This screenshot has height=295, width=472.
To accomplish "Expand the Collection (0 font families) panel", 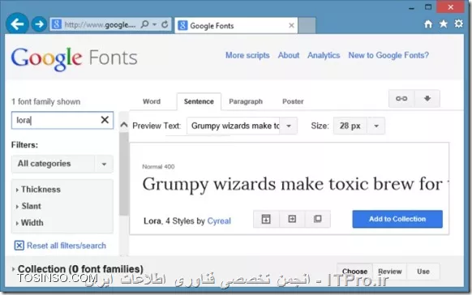I will pyautogui.click(x=77, y=269).
